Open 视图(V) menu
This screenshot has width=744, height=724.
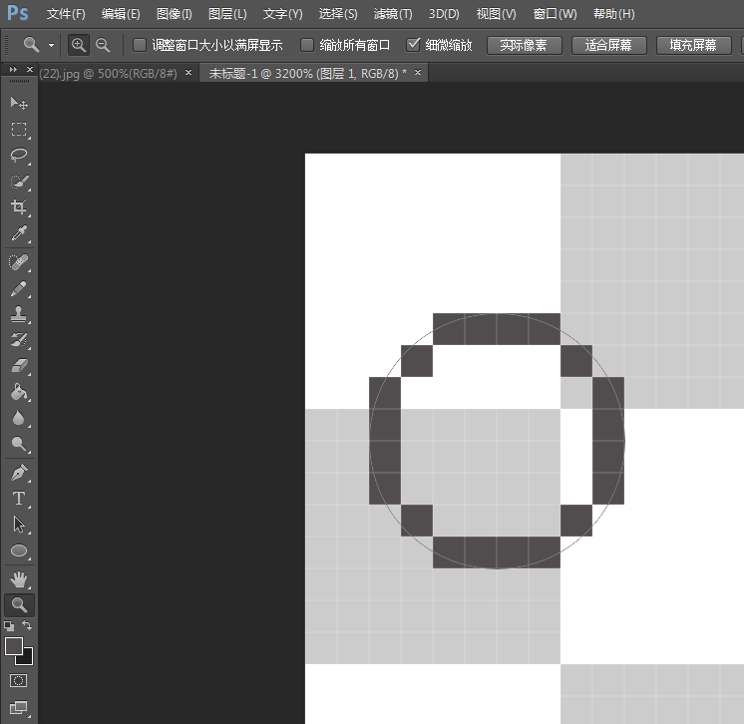(496, 14)
